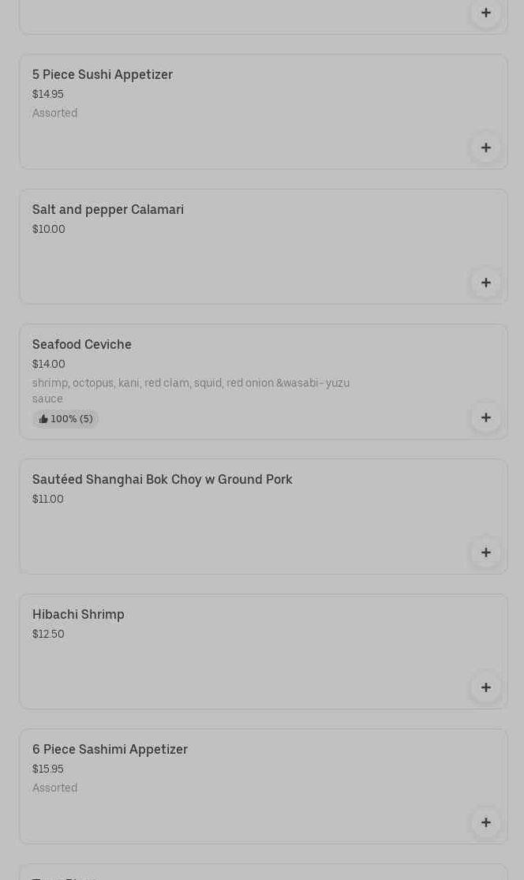Add 6 Piece Sashimi Appetizer plus icon
The image size is (524, 880).
(x=485, y=822)
